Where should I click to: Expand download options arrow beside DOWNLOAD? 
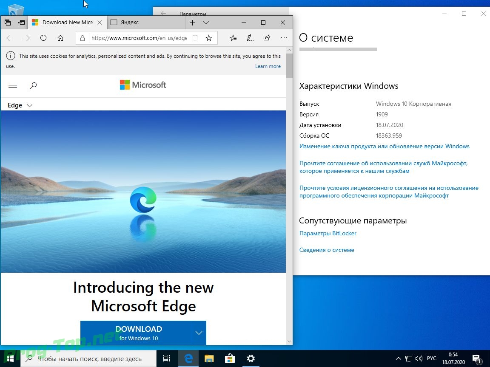[x=199, y=333]
